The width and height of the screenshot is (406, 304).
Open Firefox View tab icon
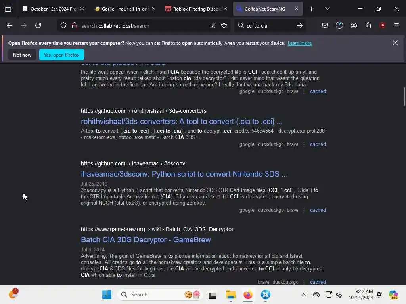point(8,9)
